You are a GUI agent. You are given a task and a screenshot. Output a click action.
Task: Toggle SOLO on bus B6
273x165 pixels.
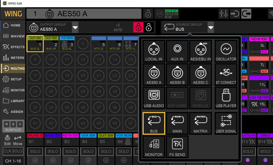pyautogui.click(x=124, y=152)
